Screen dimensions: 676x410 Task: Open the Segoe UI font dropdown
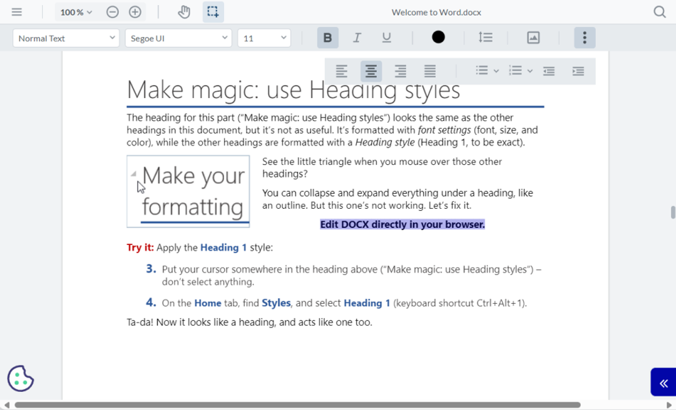(x=178, y=37)
